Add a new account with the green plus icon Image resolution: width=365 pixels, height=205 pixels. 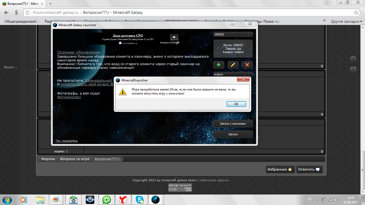(x=219, y=65)
